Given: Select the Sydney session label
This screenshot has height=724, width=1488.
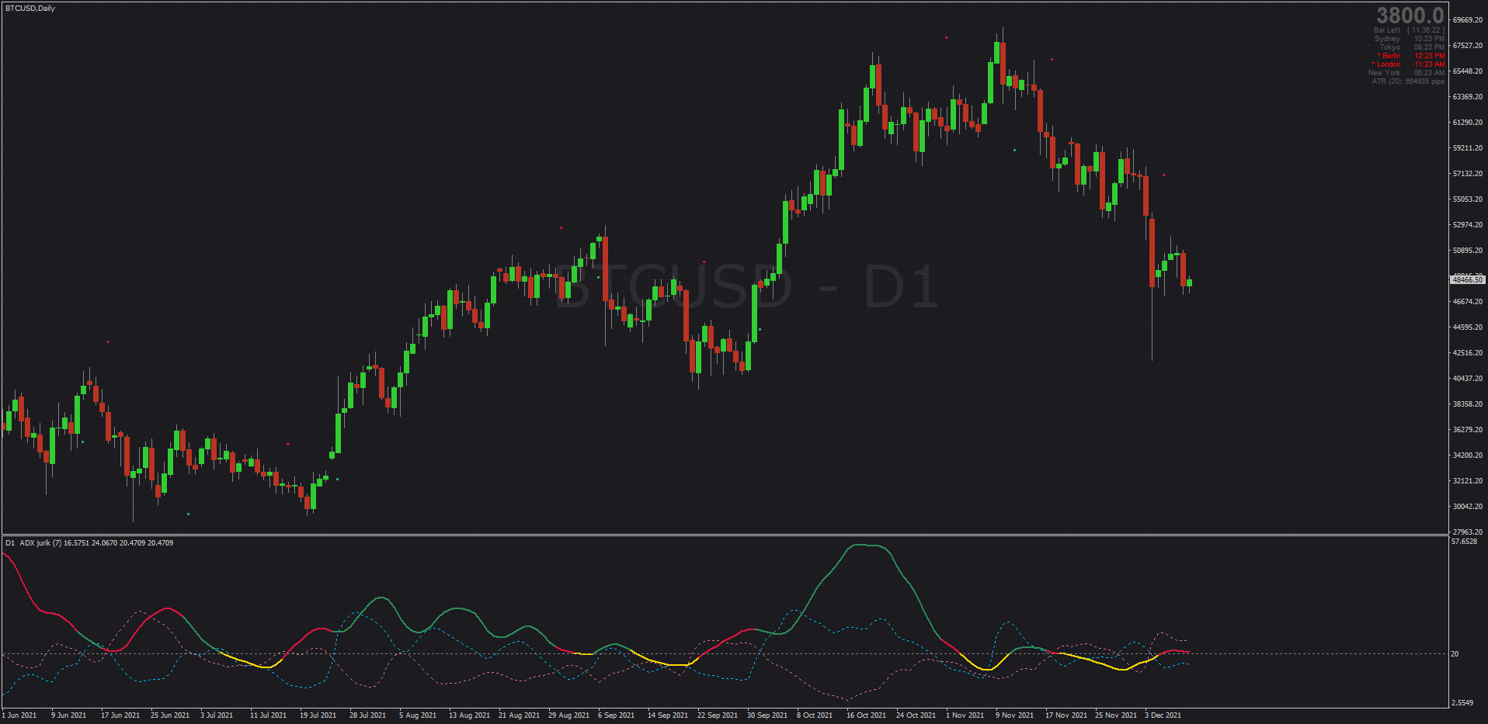Looking at the screenshot, I should [1387, 39].
